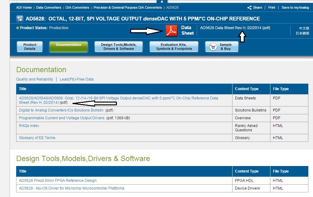Open Digital to Analog Converters ICs Solutions Bulletin

pos(61,110)
